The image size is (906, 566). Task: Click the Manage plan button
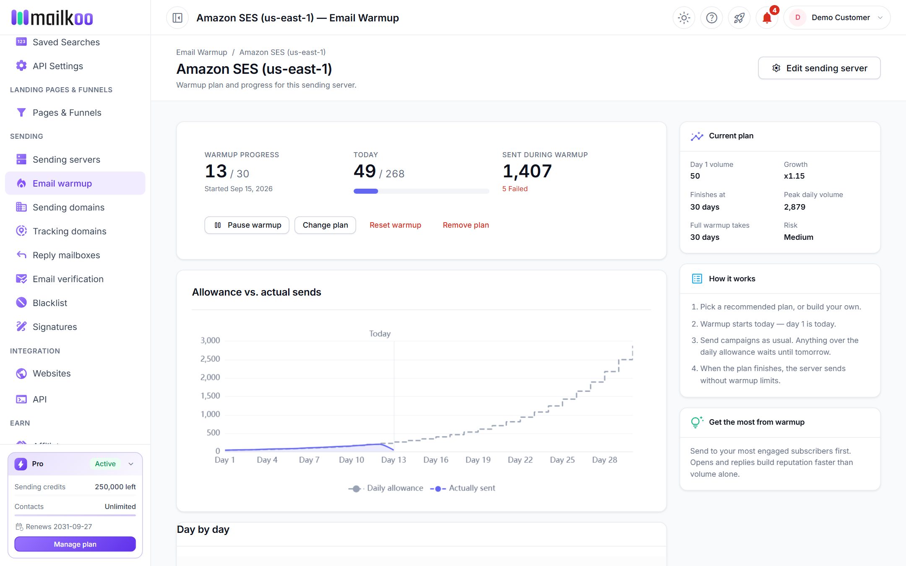pos(75,544)
